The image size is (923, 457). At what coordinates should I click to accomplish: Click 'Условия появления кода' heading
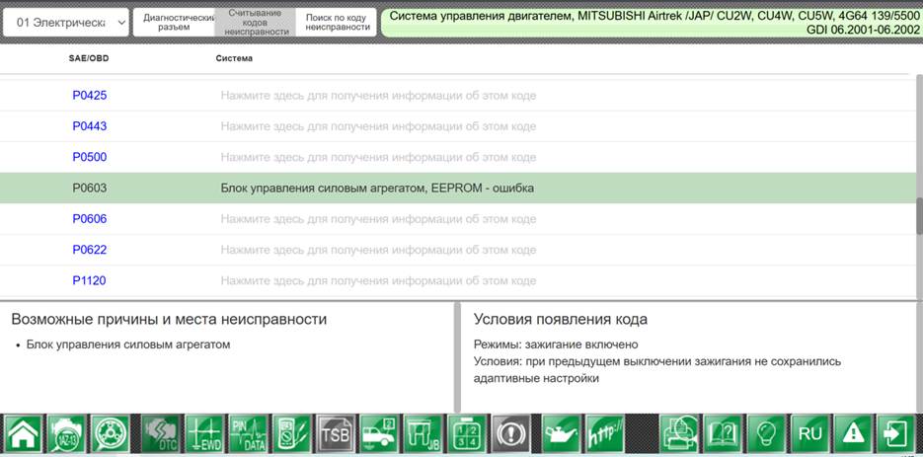pyautogui.click(x=561, y=320)
